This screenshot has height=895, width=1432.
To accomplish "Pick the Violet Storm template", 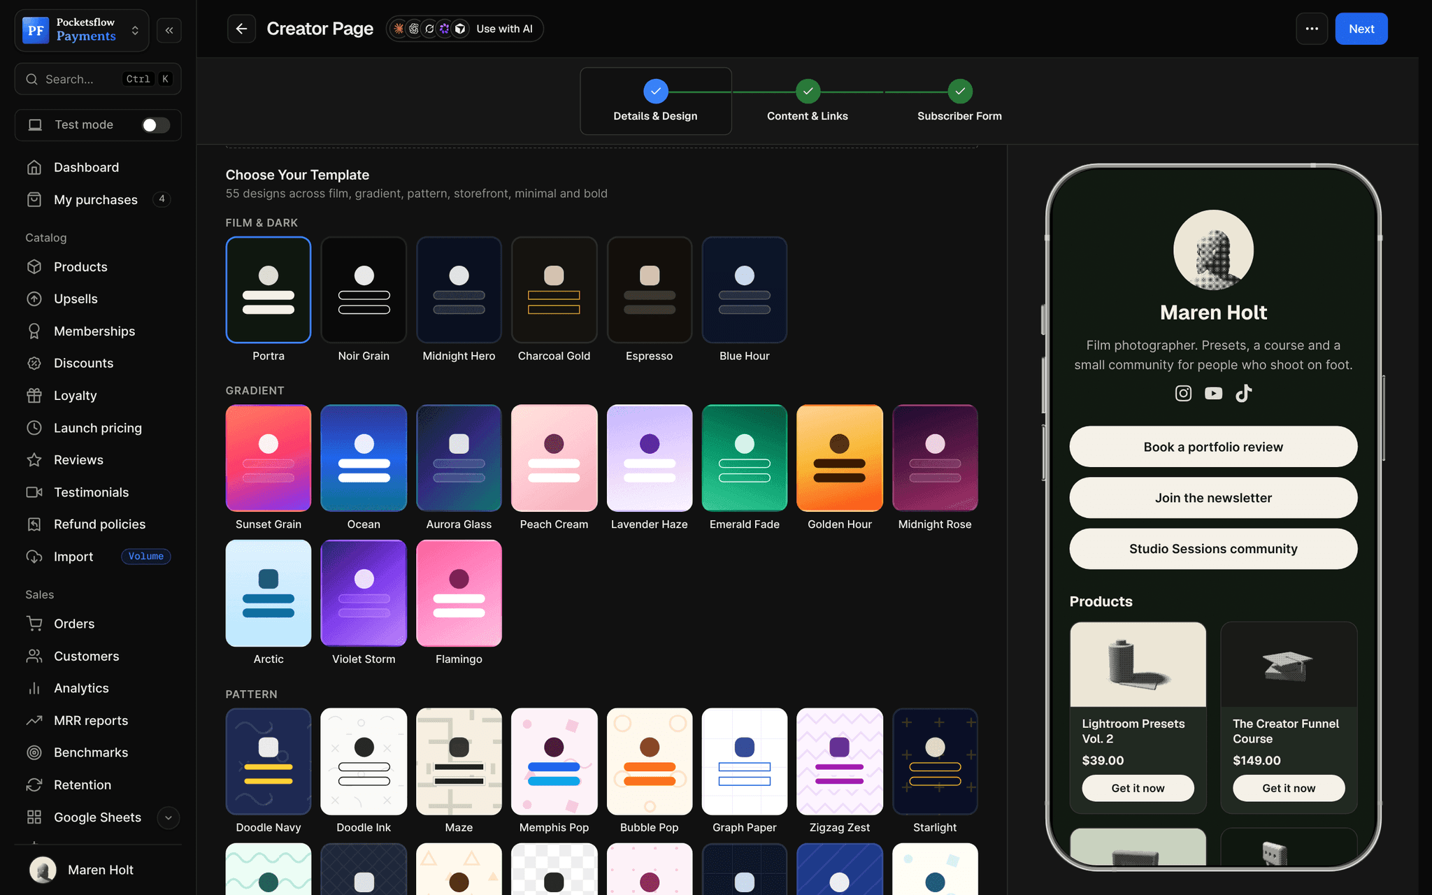I will 364,593.
